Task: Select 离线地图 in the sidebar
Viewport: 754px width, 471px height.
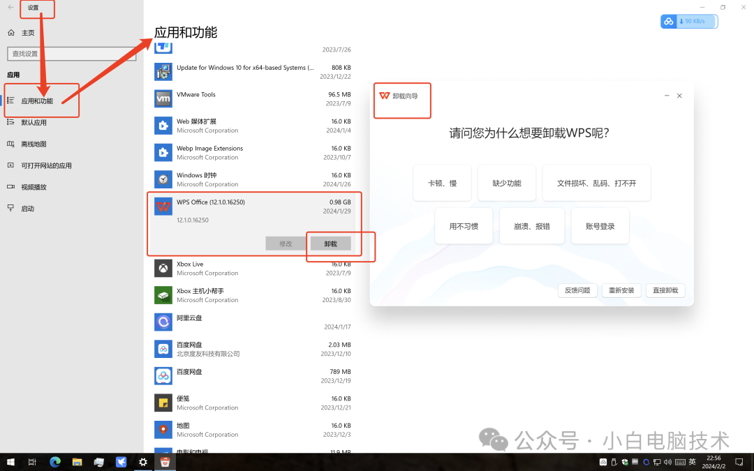Action: point(34,144)
